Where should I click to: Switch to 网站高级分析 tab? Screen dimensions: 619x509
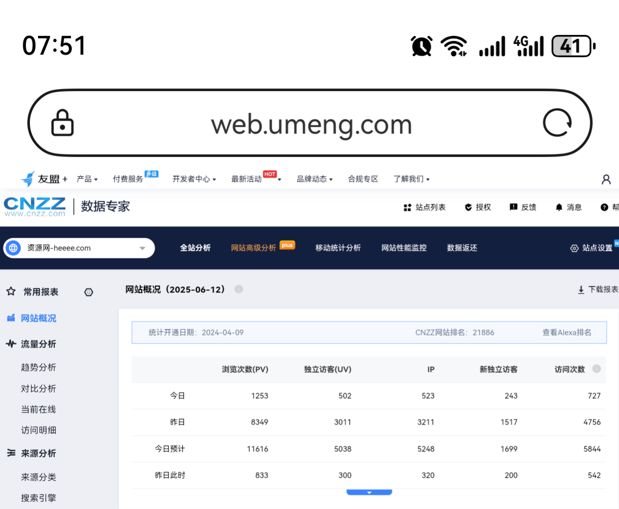(254, 248)
